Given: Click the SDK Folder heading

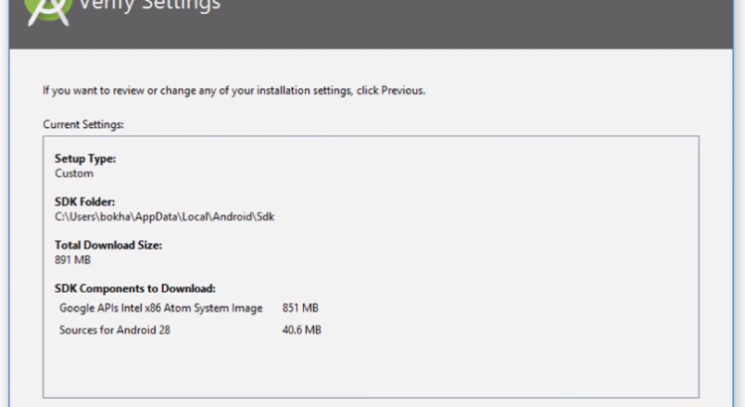Looking at the screenshot, I should (84, 202).
